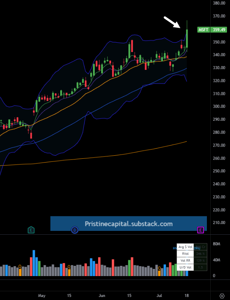The image size is (230, 300).
Task: Click the orange Q marker nearest Jul
Action: tap(159, 268)
